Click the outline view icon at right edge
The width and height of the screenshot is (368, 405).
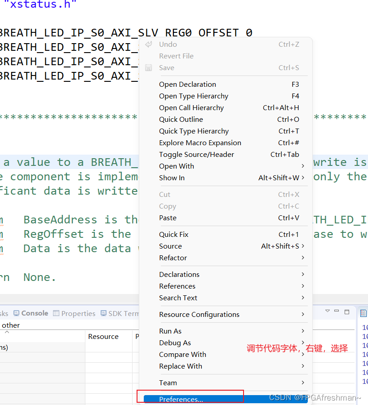[x=364, y=313]
